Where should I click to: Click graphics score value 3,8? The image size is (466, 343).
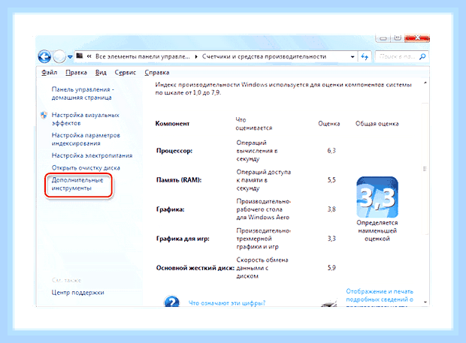(x=331, y=209)
